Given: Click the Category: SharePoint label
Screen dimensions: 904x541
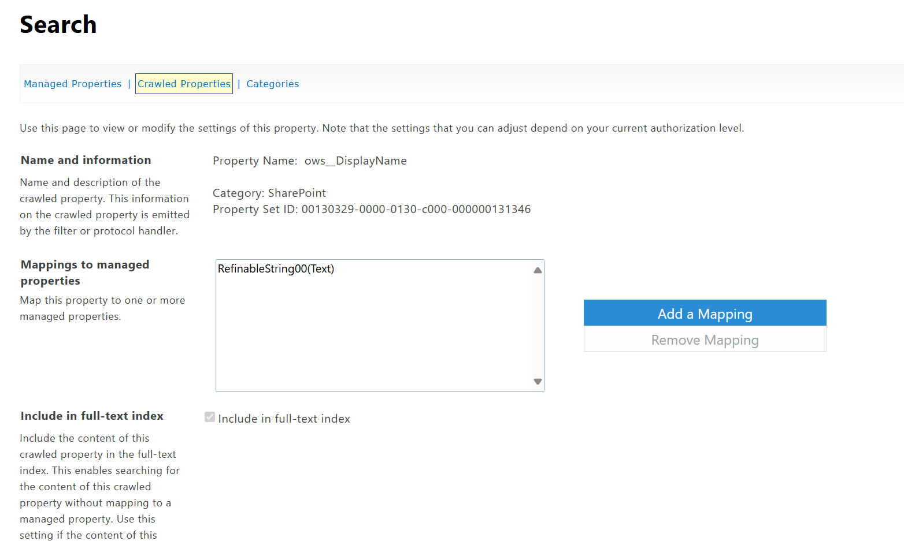Looking at the screenshot, I should [269, 193].
